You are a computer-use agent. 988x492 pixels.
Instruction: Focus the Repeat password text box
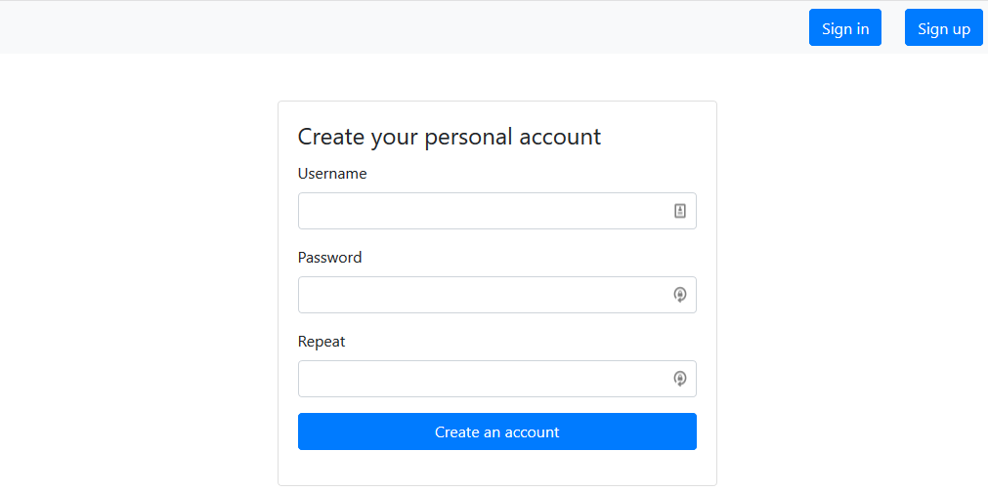point(479,379)
